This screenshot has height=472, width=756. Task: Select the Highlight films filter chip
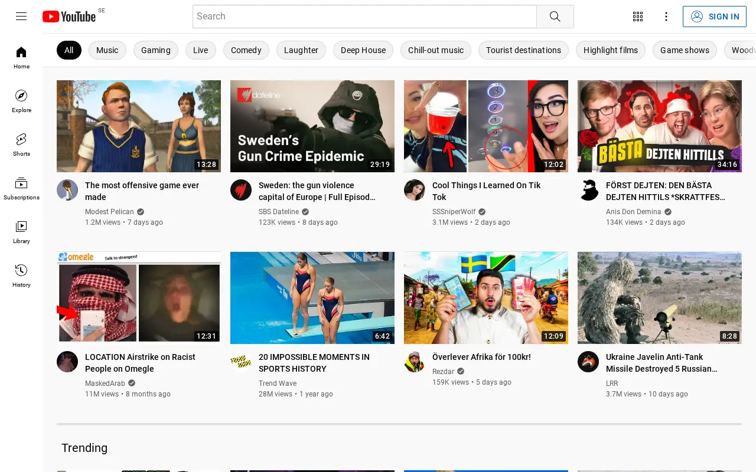coord(611,50)
